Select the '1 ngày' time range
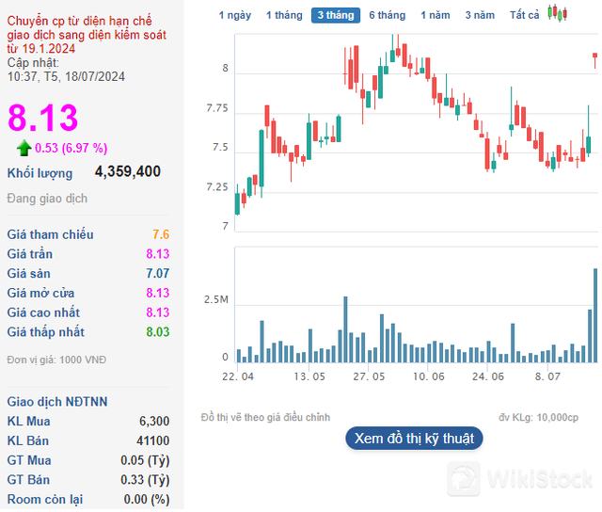602x512 pixels. 234,15
